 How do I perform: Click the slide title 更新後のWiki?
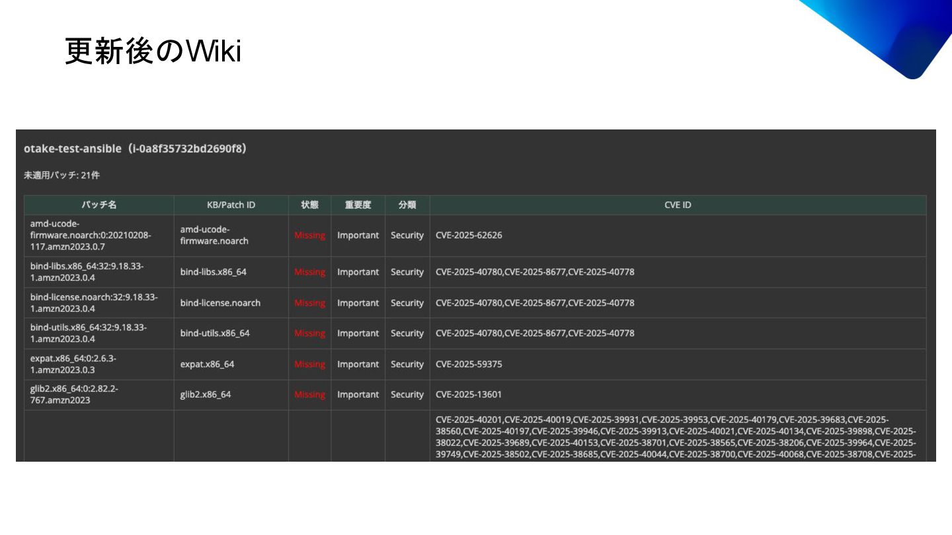[x=153, y=52]
